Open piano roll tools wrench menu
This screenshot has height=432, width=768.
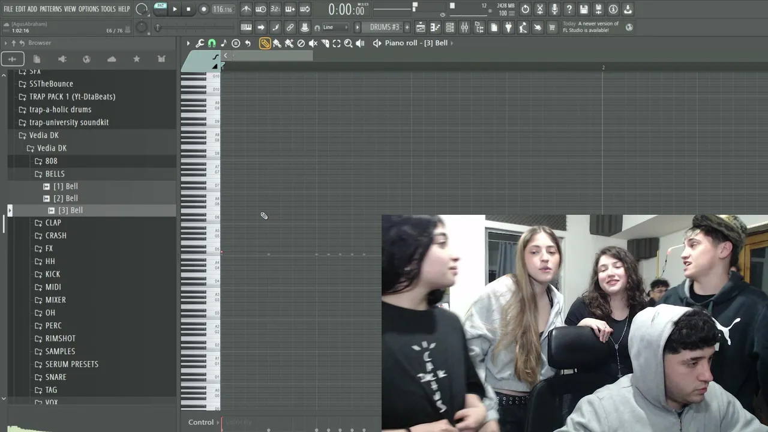click(x=200, y=43)
